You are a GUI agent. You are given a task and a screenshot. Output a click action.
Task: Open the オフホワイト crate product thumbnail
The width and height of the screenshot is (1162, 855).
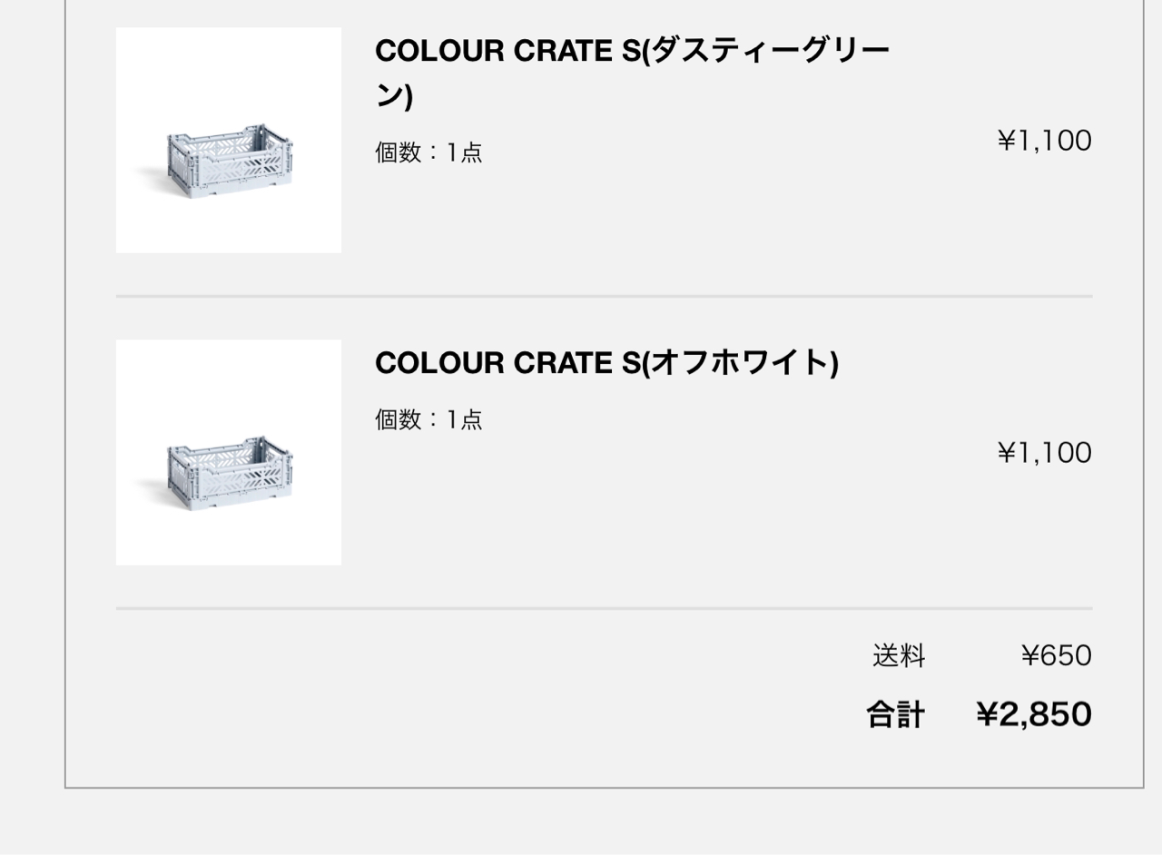pos(229,453)
